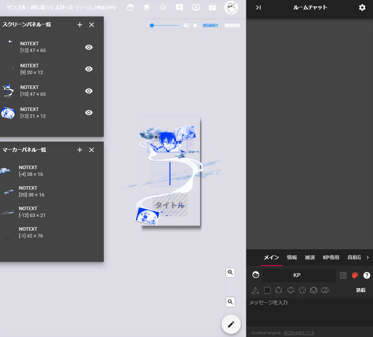Click moon thumbnail of panel [12] 21 × 12
This screenshot has width=373, height=337.
coord(8,113)
